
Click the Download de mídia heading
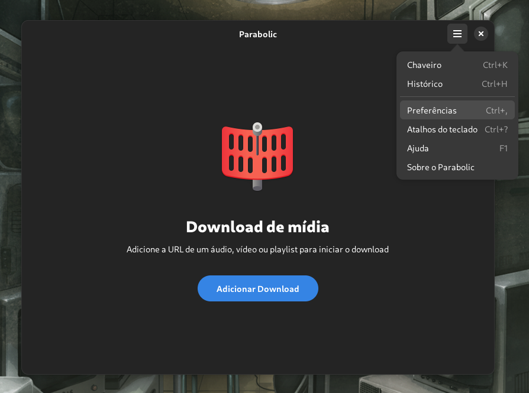(x=257, y=227)
